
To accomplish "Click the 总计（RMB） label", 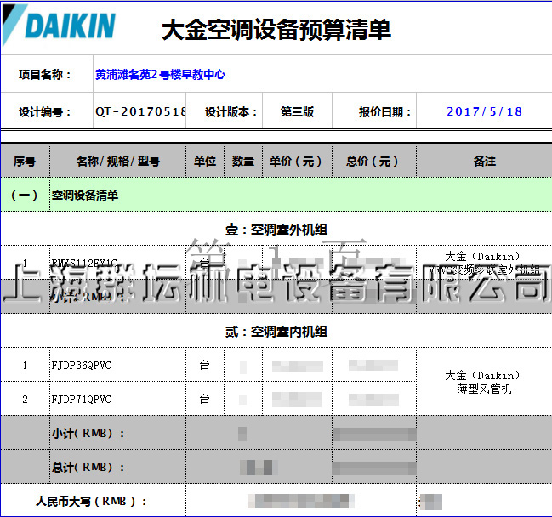I will tap(88, 468).
